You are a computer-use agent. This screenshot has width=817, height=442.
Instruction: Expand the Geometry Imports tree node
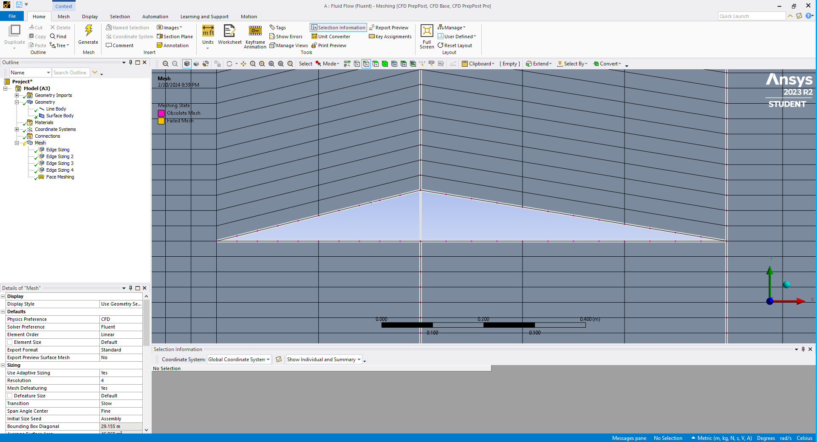[17, 95]
